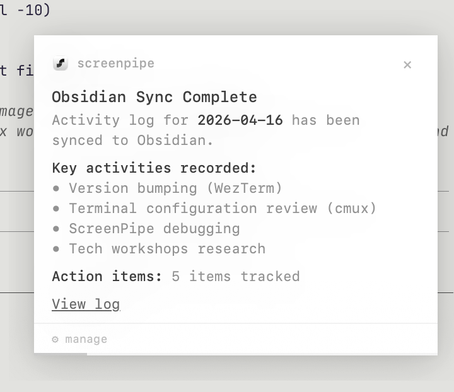The height and width of the screenshot is (392, 454).
Task: Click the Tech workshops research entry
Action: click(167, 248)
